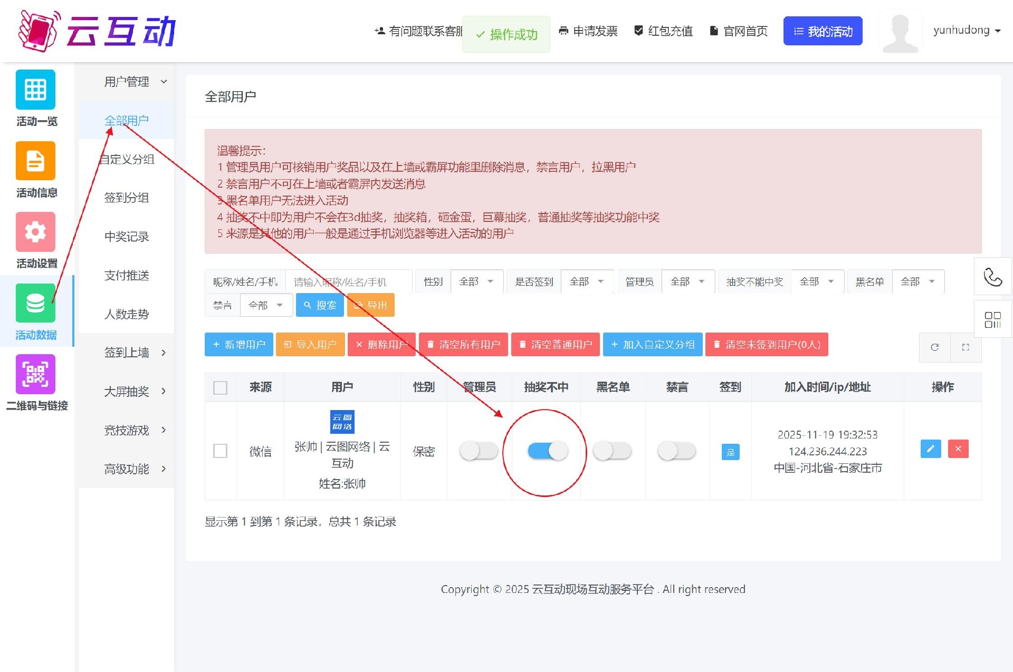Viewport: 1013px width, 672px height.
Task: Click the phone contact floating icon
Action: (x=992, y=277)
